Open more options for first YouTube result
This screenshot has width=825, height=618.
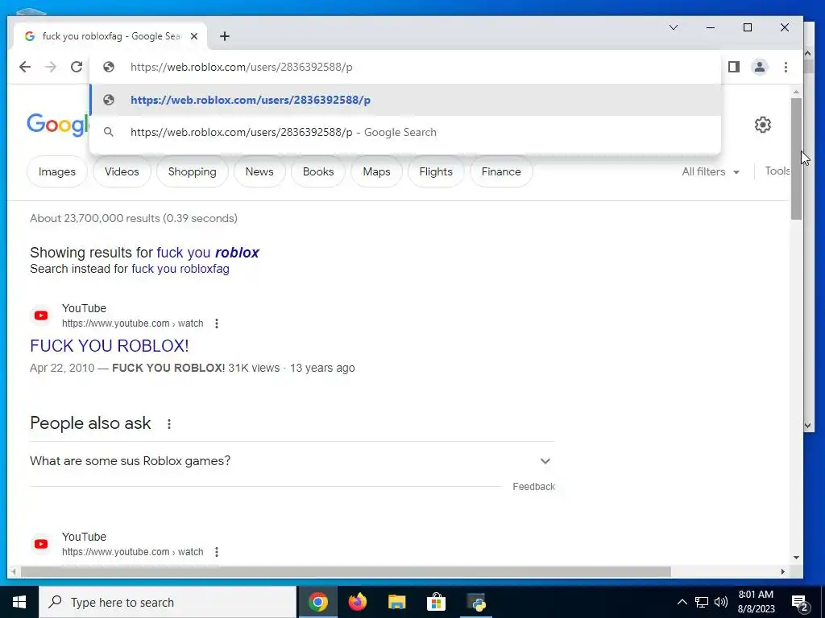pyautogui.click(x=216, y=323)
